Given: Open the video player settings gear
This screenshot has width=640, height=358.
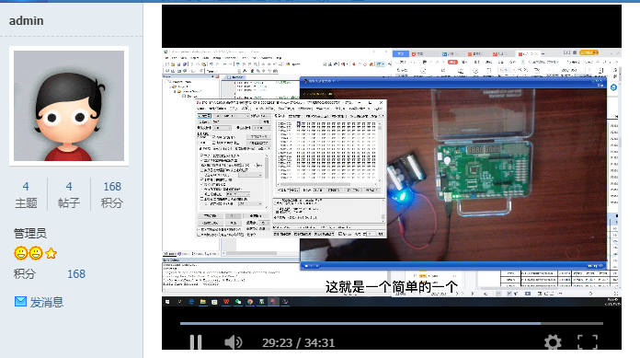Looking at the screenshot, I should 553,342.
